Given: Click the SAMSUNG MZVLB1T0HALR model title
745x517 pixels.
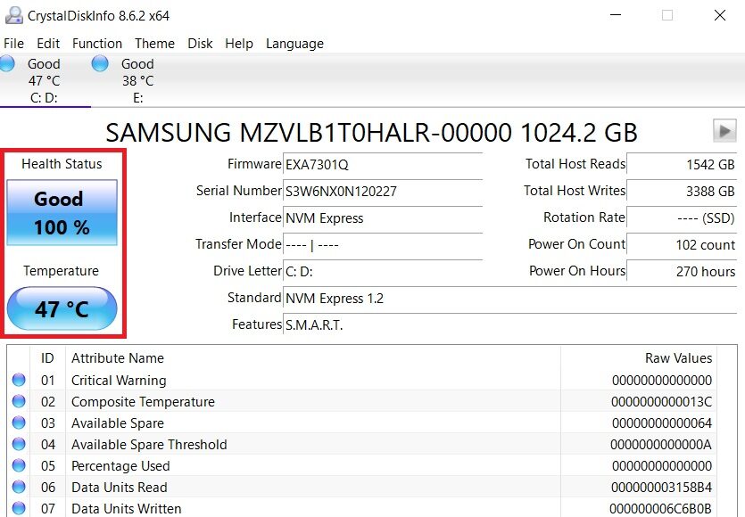Looking at the screenshot, I should [x=371, y=133].
